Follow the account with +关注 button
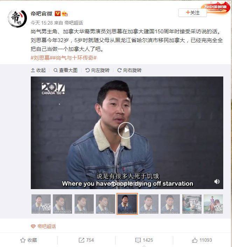This screenshot has width=232, height=247. (x=192, y=13)
